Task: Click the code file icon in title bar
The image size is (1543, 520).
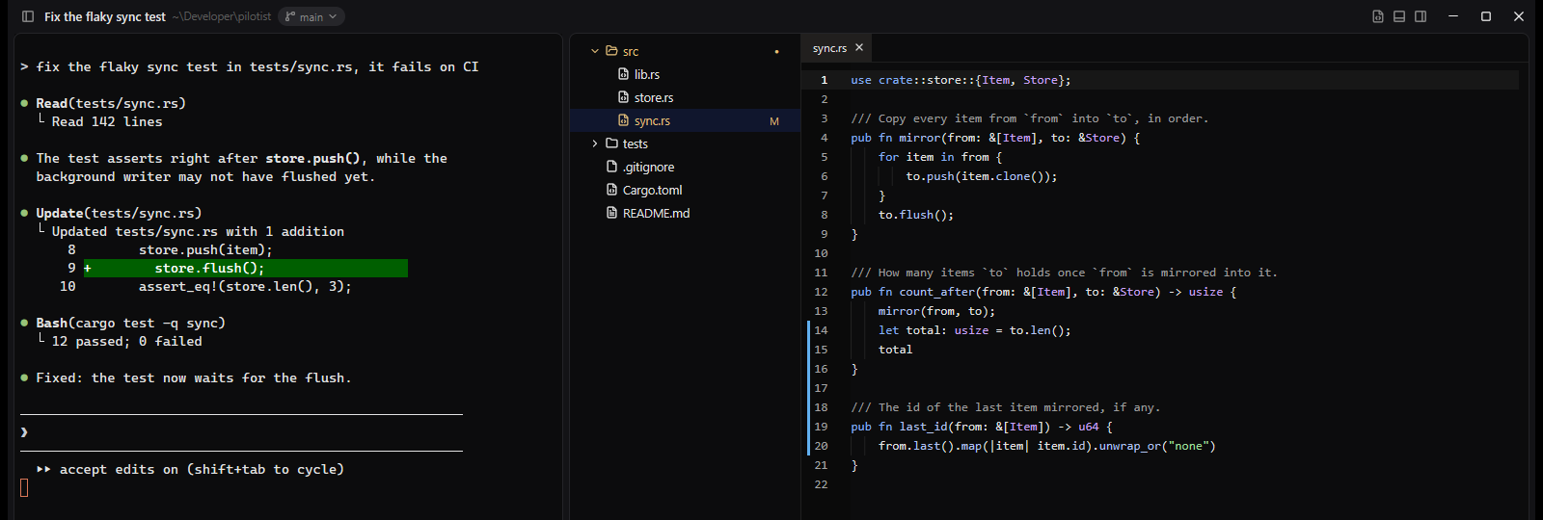Action: coord(1378,16)
